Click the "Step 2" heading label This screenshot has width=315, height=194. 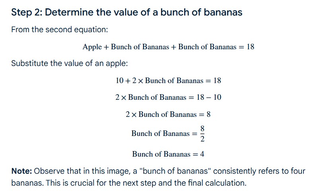point(26,12)
